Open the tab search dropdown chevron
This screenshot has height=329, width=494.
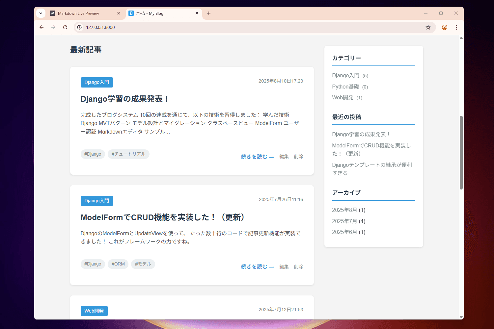pos(41,13)
